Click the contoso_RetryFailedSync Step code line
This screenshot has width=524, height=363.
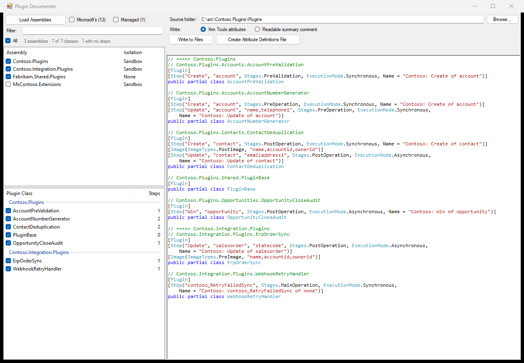click(282, 285)
